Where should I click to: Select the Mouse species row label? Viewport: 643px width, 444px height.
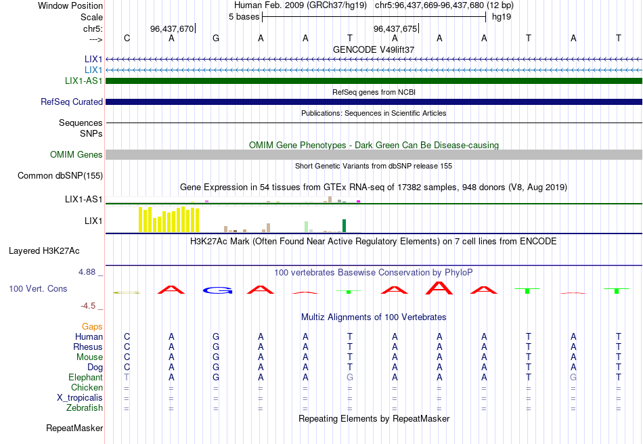90,357
